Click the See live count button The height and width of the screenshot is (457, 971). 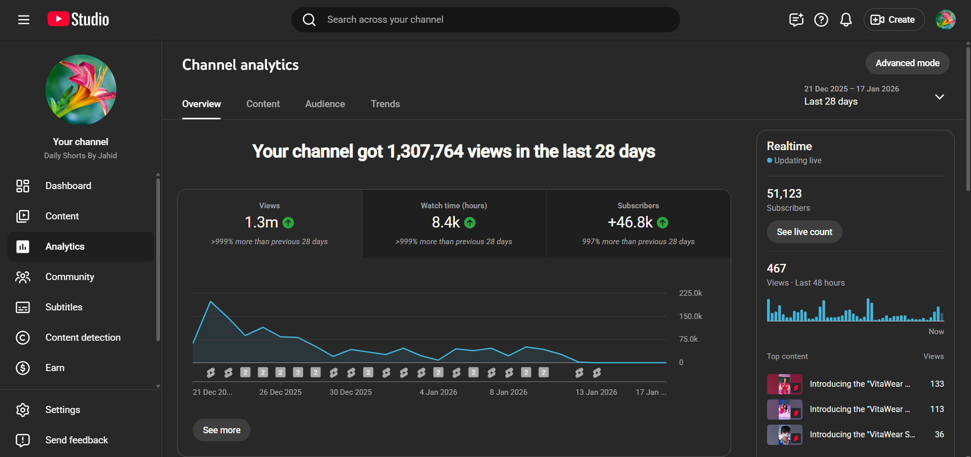[804, 232]
